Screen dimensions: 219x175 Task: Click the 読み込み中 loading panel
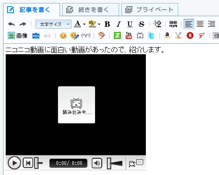(77, 105)
